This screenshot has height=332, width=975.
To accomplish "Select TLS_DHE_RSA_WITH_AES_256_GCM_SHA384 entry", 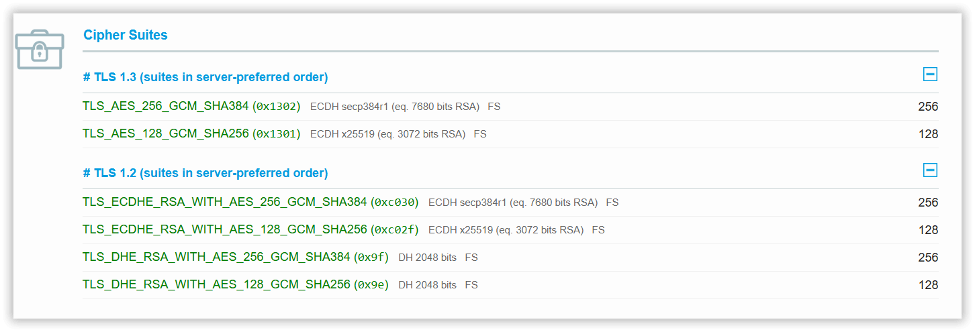I will (216, 257).
